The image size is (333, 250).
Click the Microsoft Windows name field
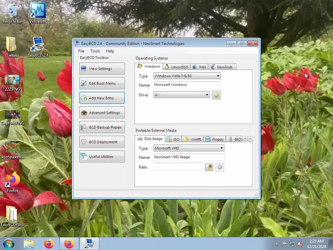point(187,85)
